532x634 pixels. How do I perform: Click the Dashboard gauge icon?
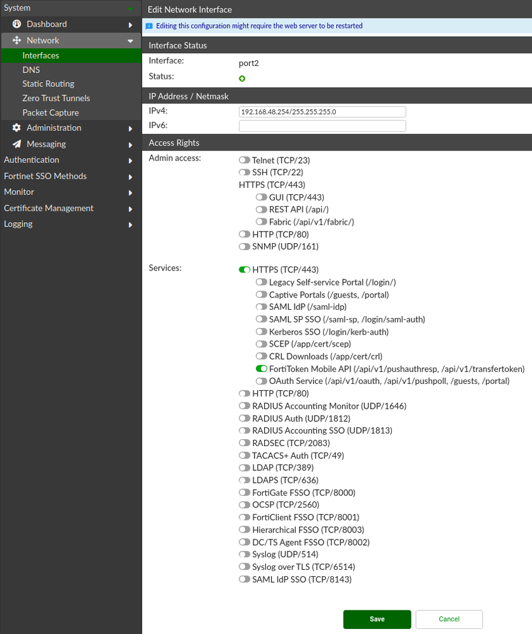tap(17, 24)
